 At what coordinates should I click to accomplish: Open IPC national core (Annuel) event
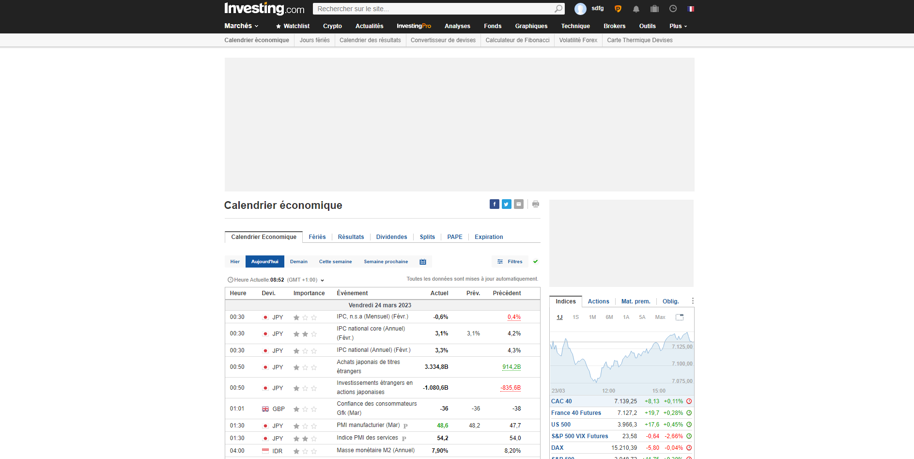click(x=371, y=333)
